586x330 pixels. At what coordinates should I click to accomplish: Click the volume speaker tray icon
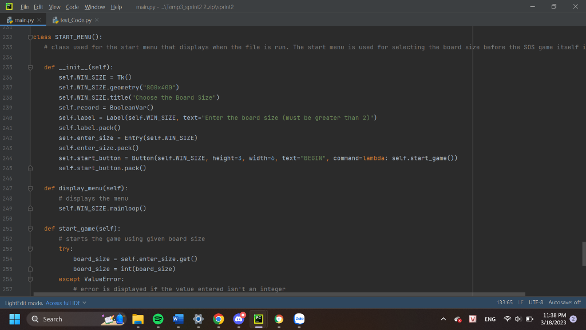pyautogui.click(x=518, y=319)
